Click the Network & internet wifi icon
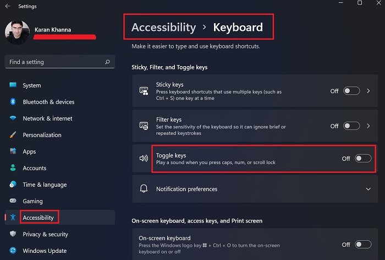385x260 pixels. (x=13, y=118)
